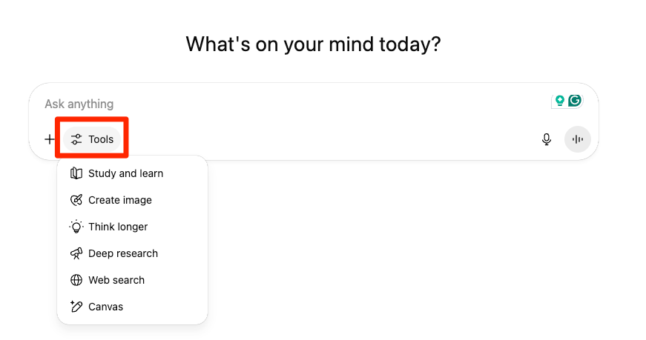Viewport: 646px width, 340px height.
Task: Click the globe icon beside Web search
Action: coord(76,280)
